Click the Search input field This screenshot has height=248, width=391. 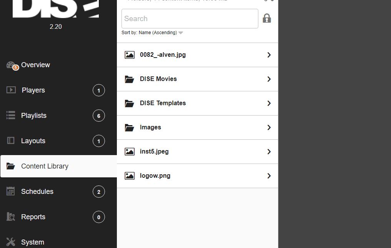tap(190, 19)
